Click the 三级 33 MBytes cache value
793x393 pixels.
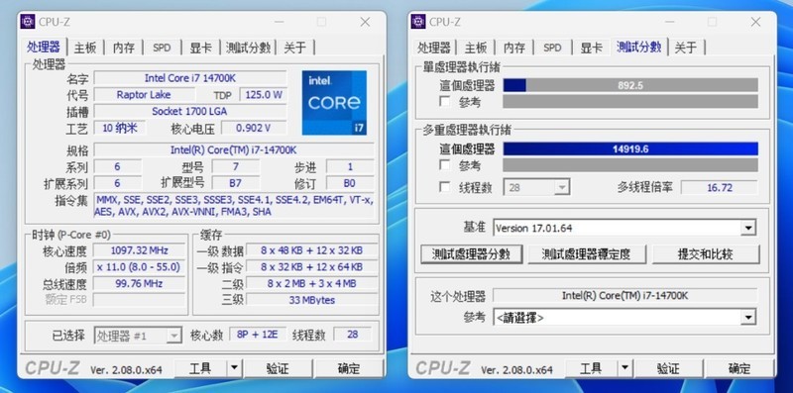click(x=311, y=300)
